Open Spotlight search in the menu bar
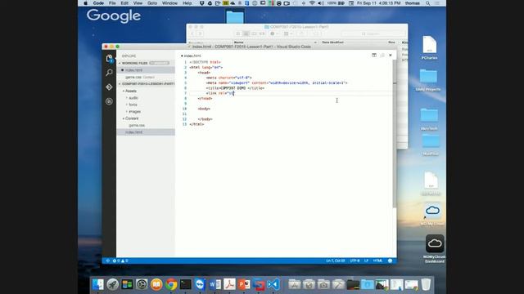 pyautogui.click(x=427, y=3)
